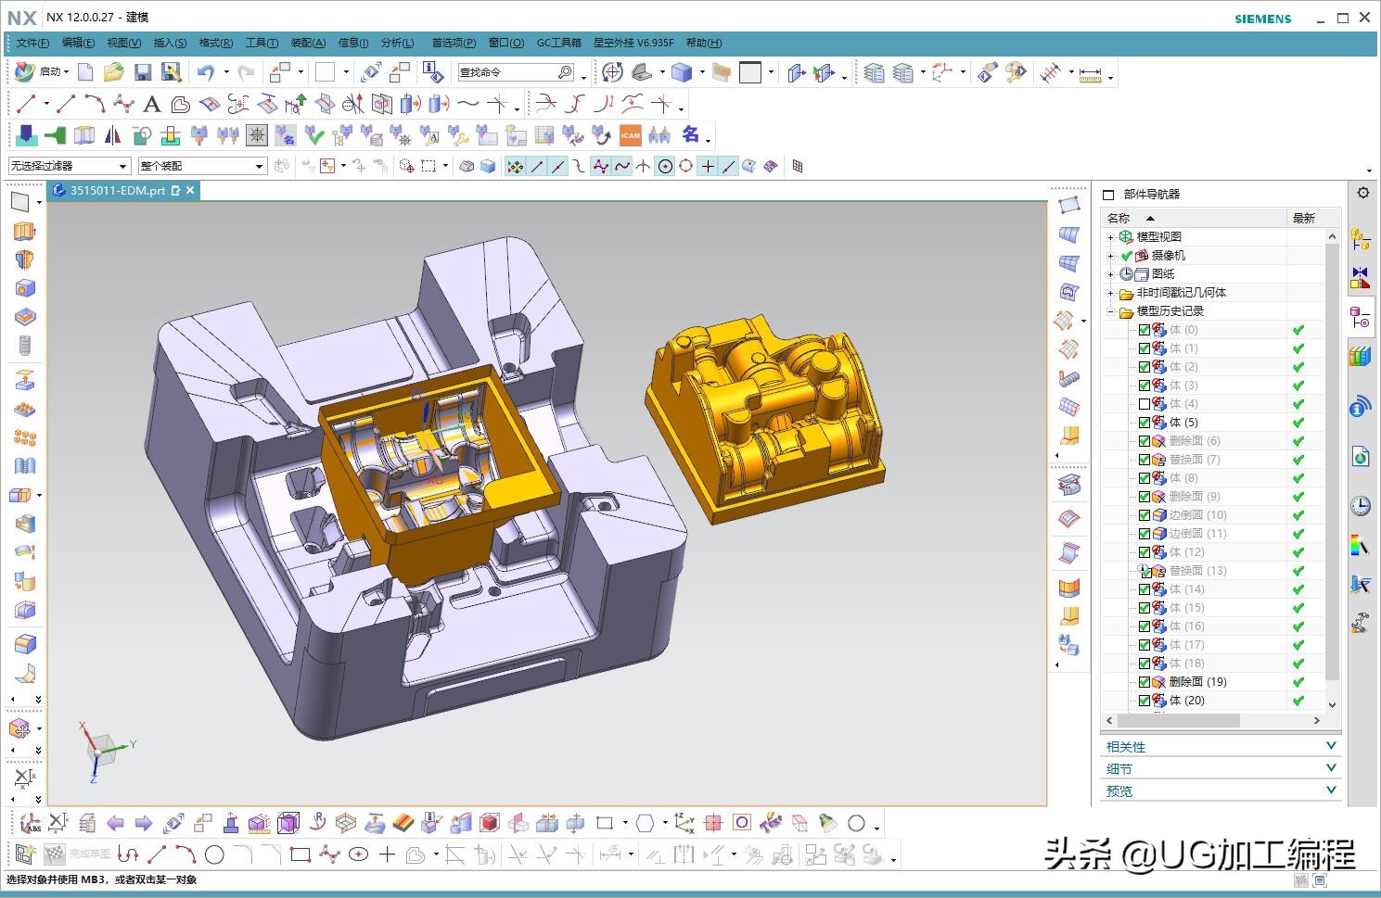Click the Undo arrow icon
The image size is (1381, 898).
point(206,72)
